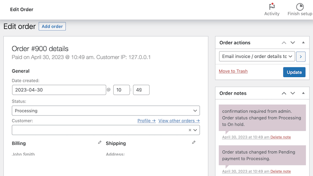Move the Order actions panel down
The width and height of the screenshot is (313, 176).
click(293, 43)
